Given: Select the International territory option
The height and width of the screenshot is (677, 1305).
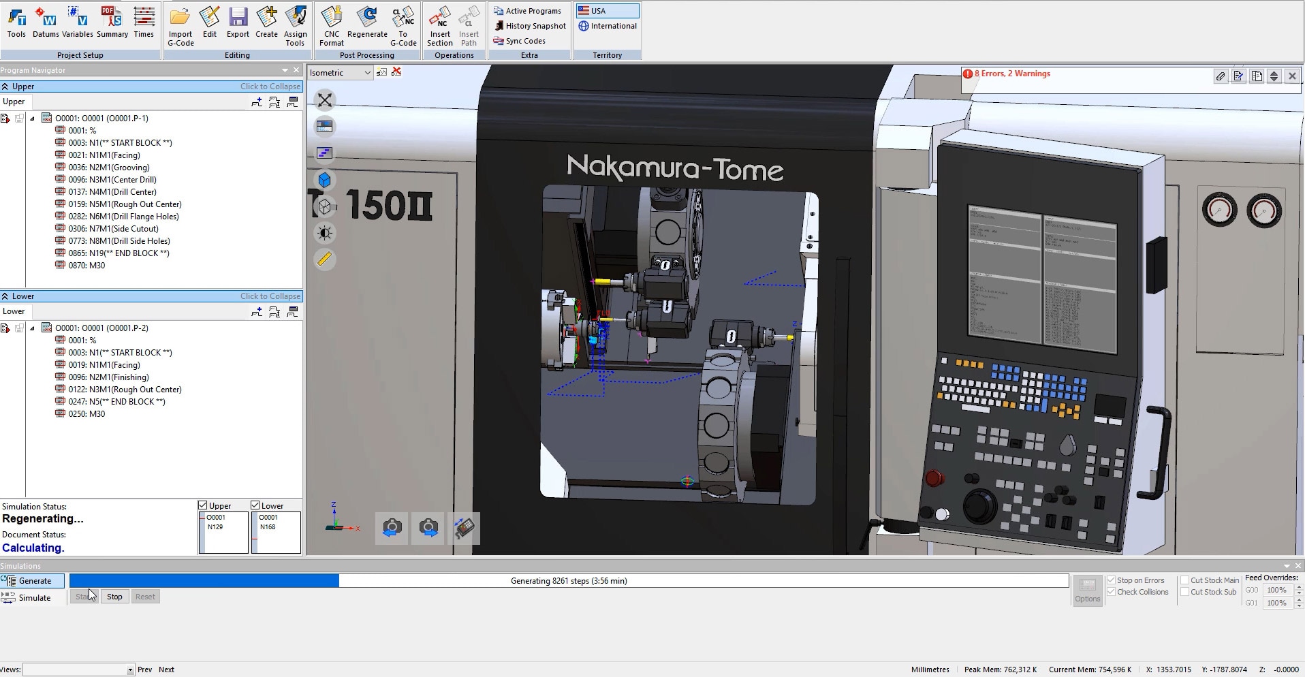Looking at the screenshot, I should [607, 26].
